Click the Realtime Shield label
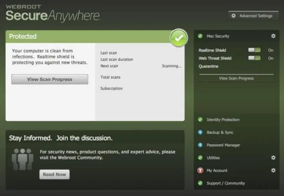 [212, 50]
